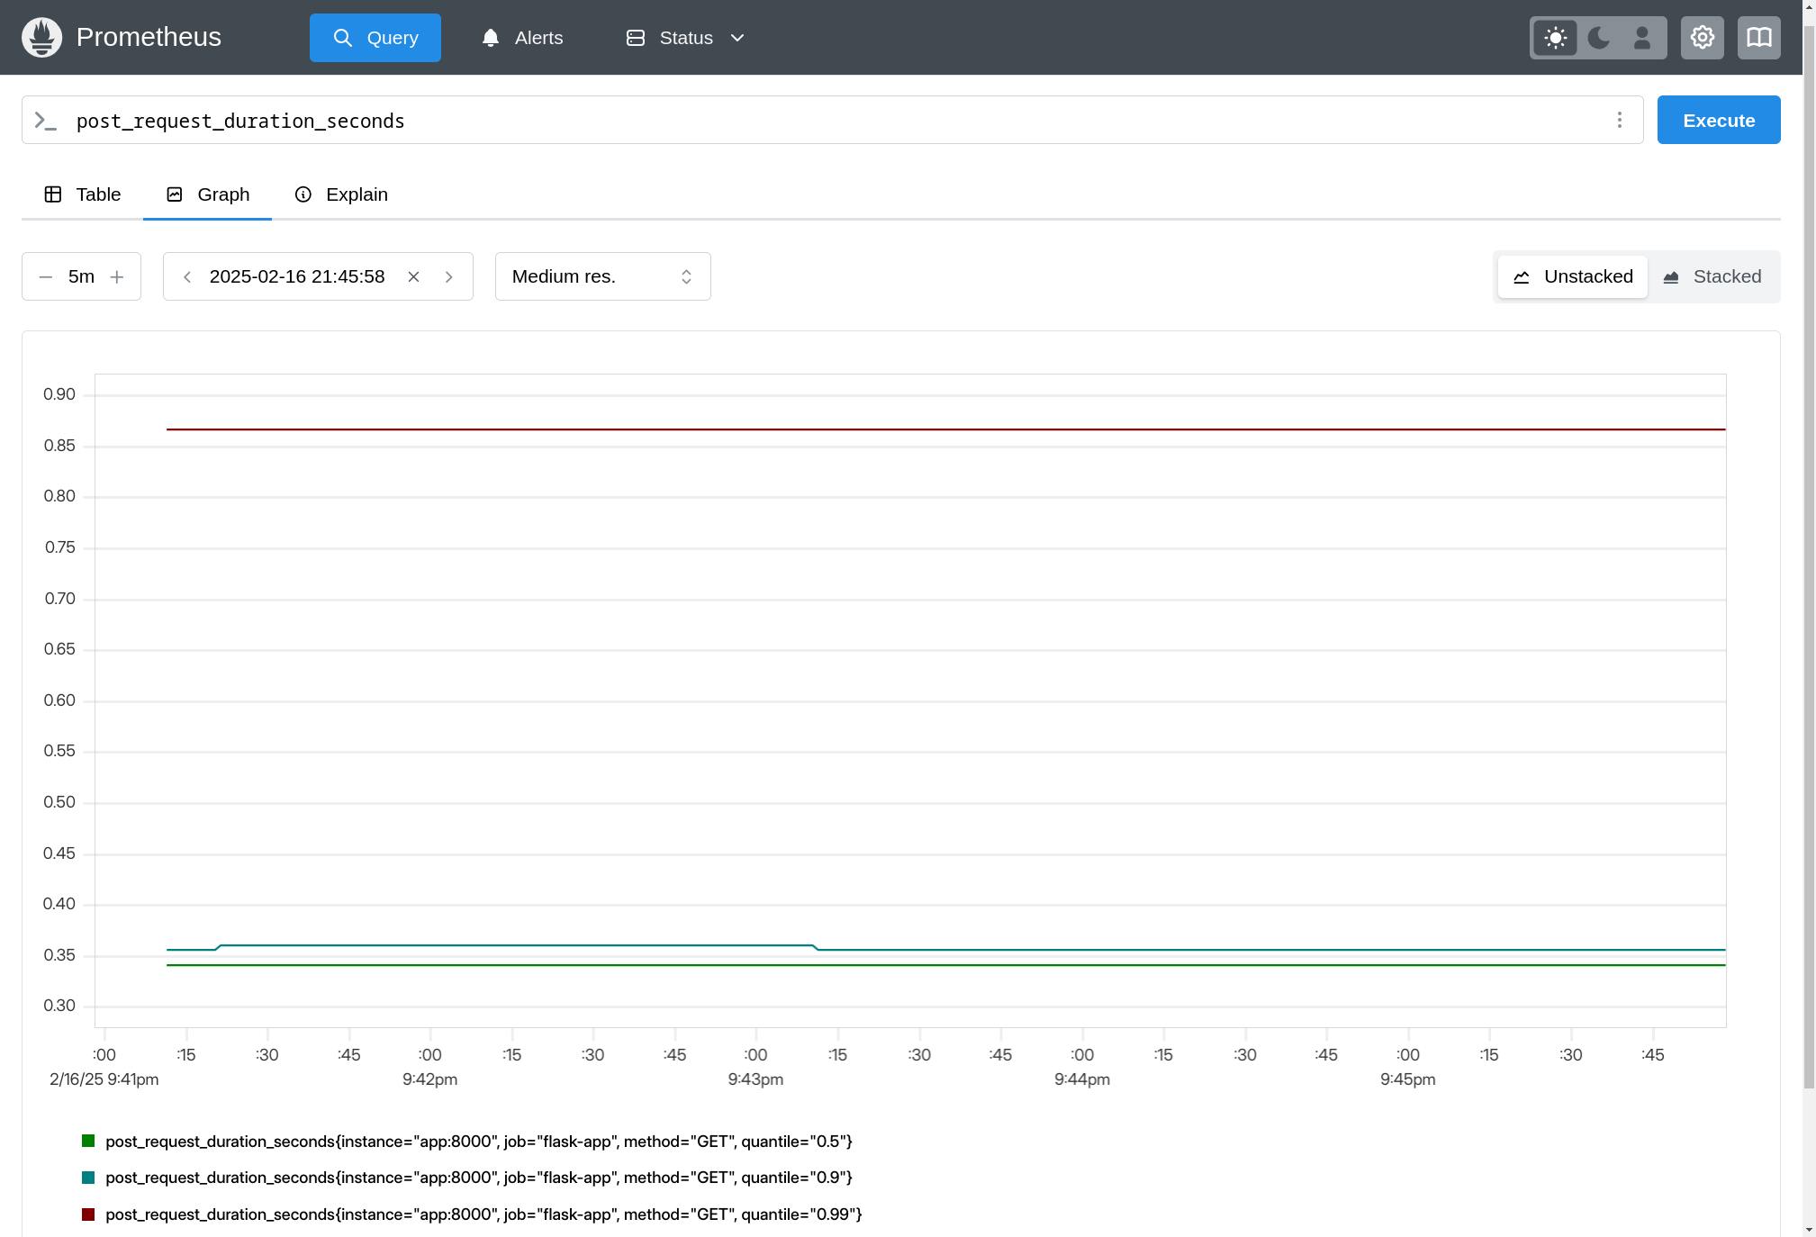Select browser-preference theme person icon
The image size is (1816, 1237).
tap(1641, 37)
